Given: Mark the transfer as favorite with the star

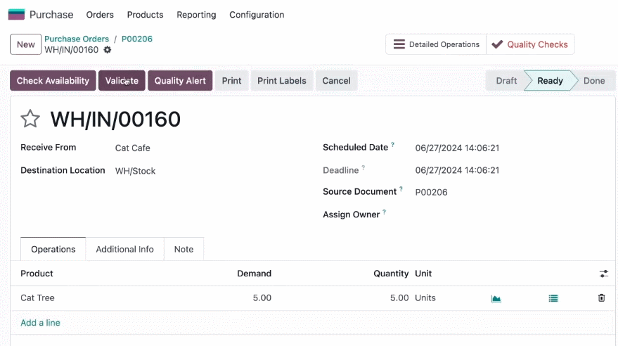Looking at the screenshot, I should coord(30,119).
